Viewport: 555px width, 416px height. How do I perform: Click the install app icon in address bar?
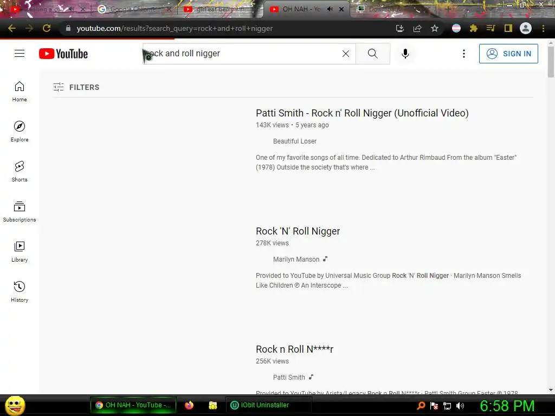point(400,28)
